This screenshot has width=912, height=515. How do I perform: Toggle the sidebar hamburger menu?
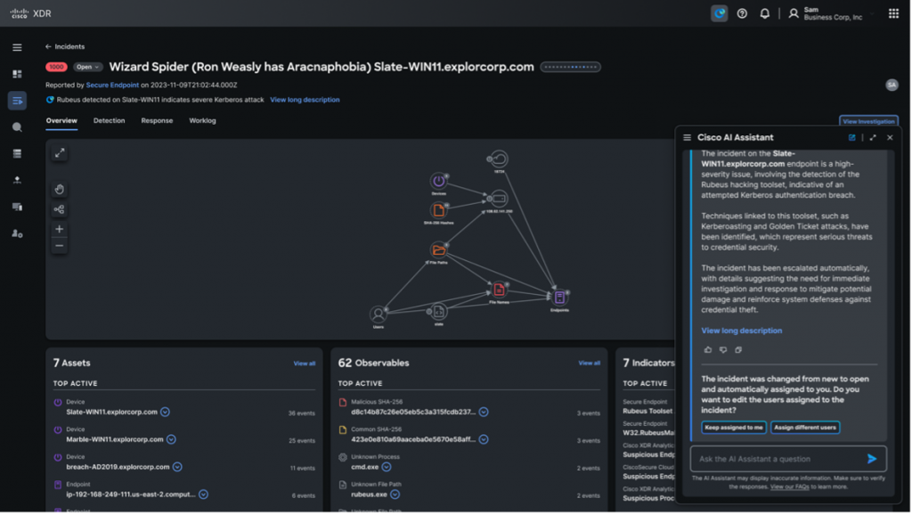[x=17, y=47]
